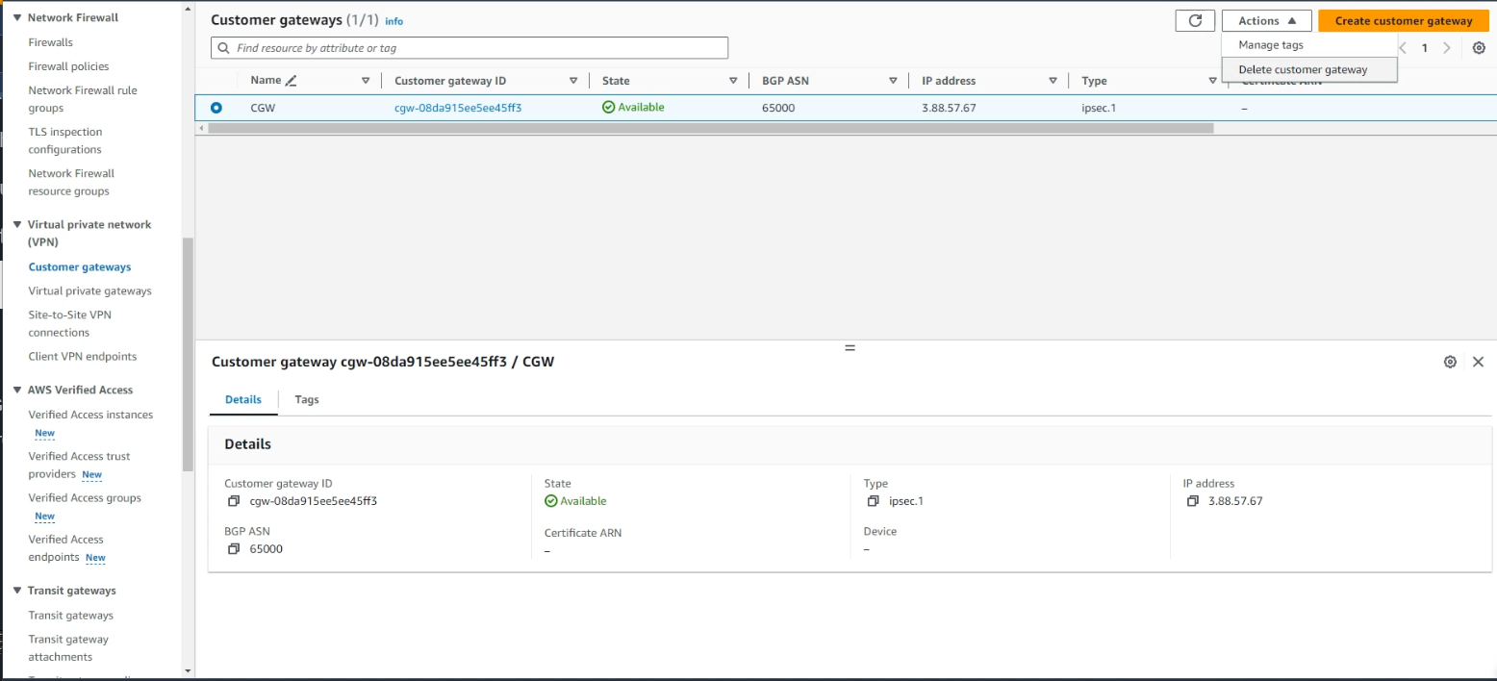Select the CGW row radio button
The width and height of the screenshot is (1497, 681).
216,108
